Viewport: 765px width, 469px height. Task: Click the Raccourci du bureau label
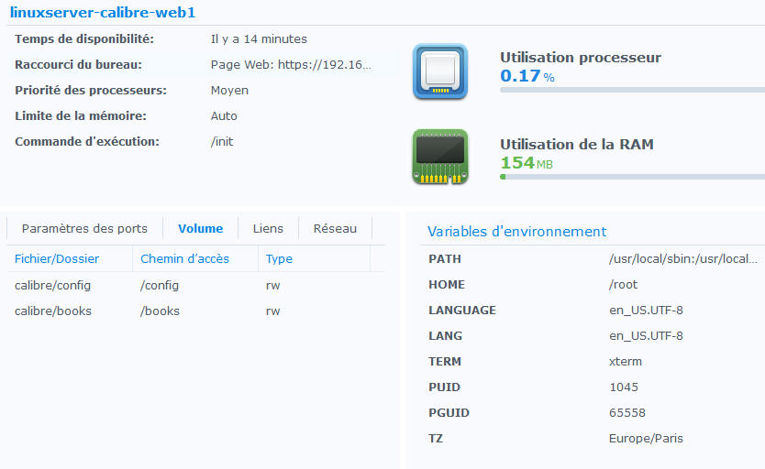tap(78, 65)
